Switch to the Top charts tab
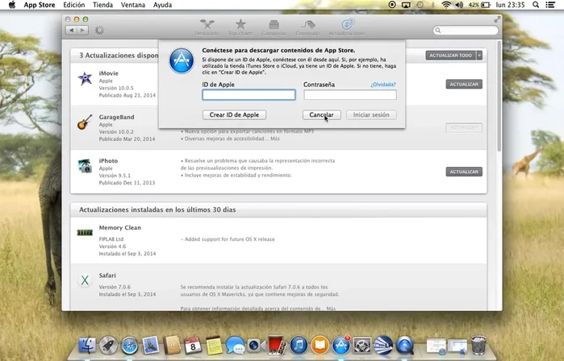 (x=240, y=27)
